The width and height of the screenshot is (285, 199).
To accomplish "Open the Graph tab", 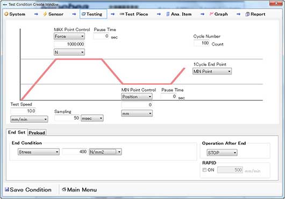I will click(219, 14).
